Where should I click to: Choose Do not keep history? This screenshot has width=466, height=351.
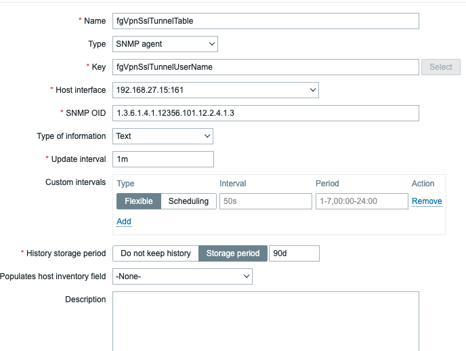[x=155, y=253]
